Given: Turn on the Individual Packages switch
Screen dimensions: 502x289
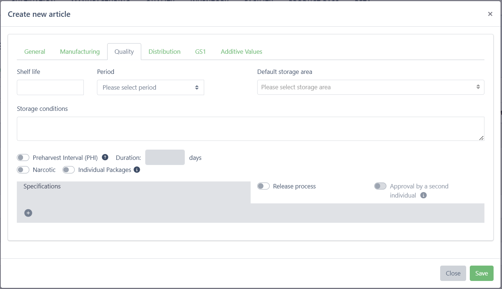Looking at the screenshot, I should tap(68, 170).
